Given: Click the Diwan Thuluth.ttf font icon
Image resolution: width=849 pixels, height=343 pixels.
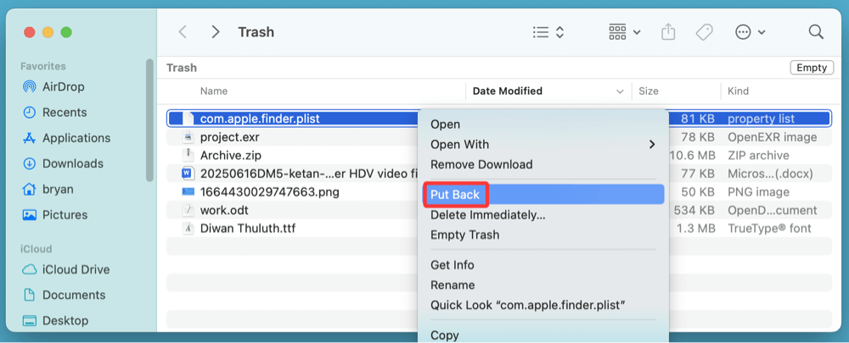Looking at the screenshot, I should 188,229.
